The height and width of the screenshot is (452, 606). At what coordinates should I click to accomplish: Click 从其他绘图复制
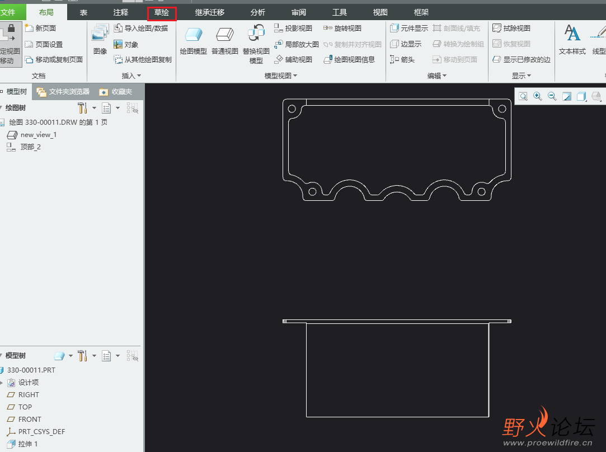143,59
